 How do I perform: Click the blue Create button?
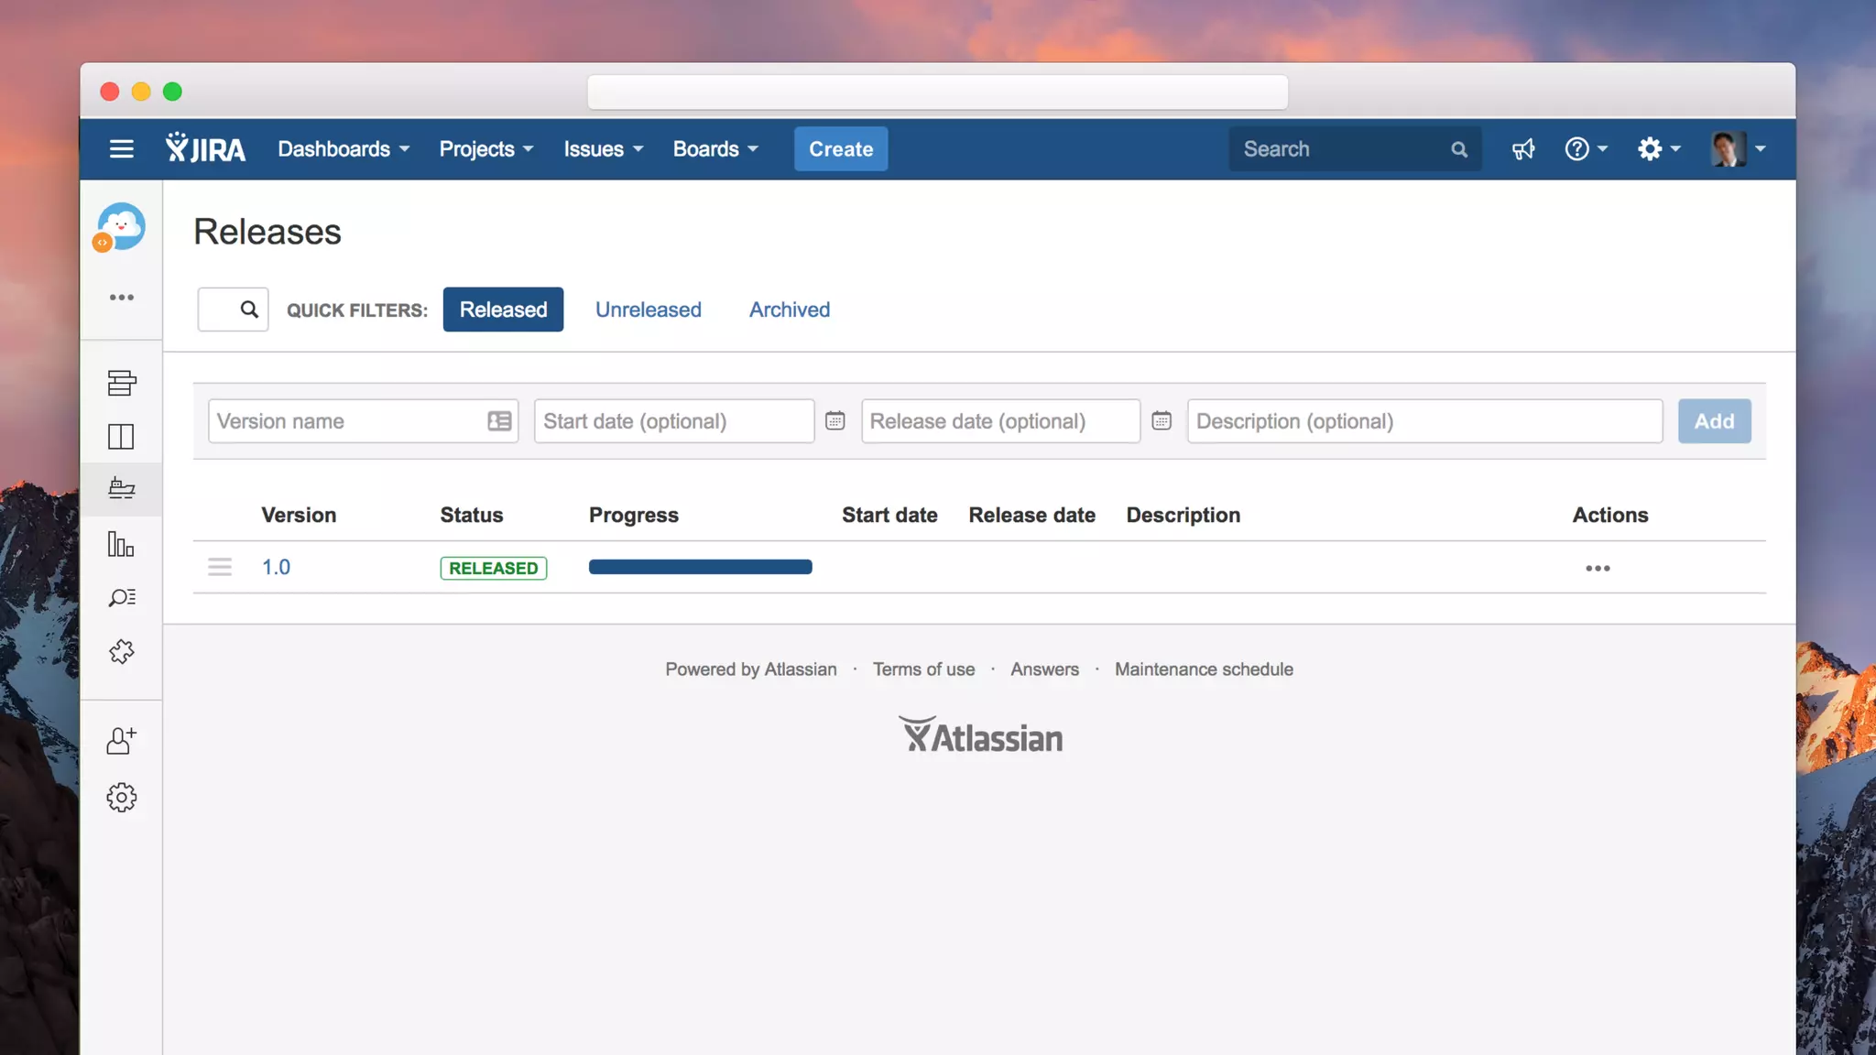tap(840, 149)
